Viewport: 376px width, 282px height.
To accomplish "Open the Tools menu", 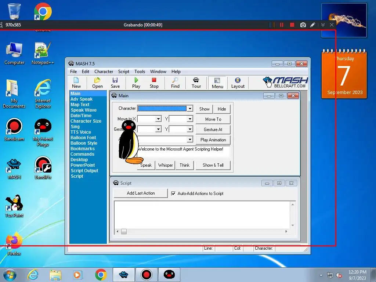I will point(140,72).
